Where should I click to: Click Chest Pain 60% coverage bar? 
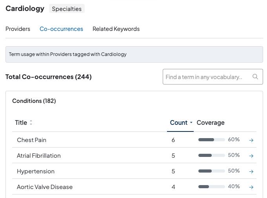coord(212,140)
